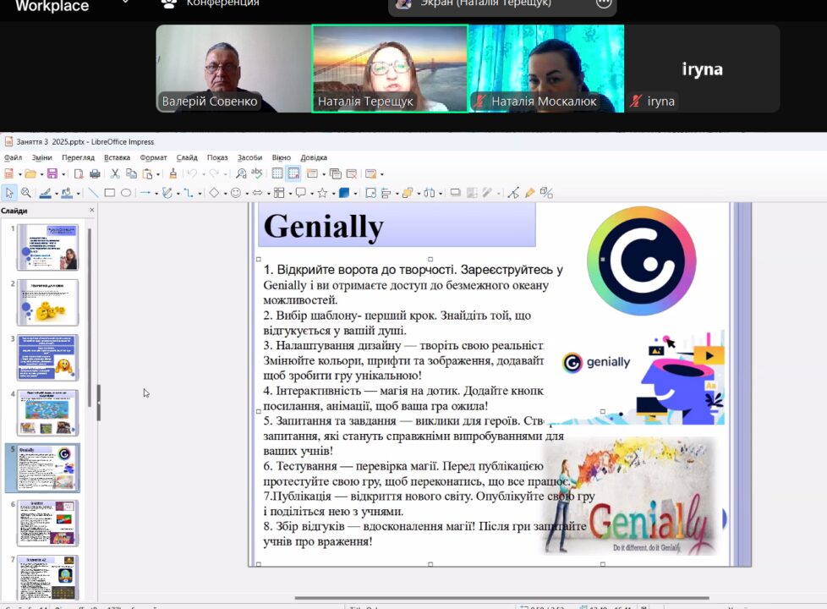The height and width of the screenshot is (609, 827).
Task: Run spelling check abc icon
Action: (x=256, y=173)
